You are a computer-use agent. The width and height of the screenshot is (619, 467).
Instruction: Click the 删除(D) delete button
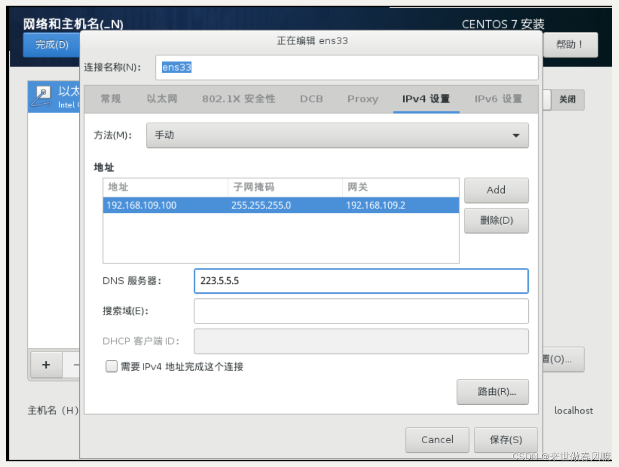click(x=496, y=221)
